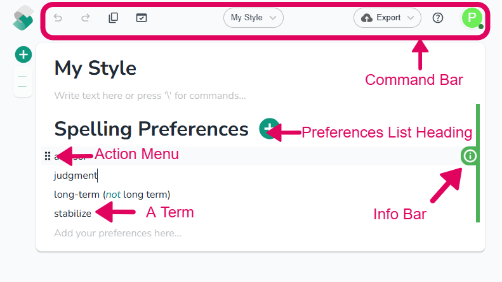Open the six-dot action menu handle

pyautogui.click(x=48, y=156)
